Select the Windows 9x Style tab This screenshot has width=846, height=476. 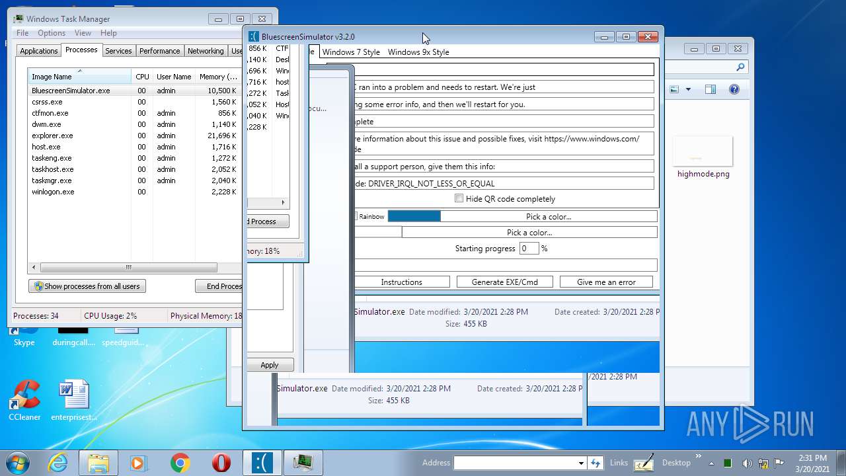coord(418,52)
